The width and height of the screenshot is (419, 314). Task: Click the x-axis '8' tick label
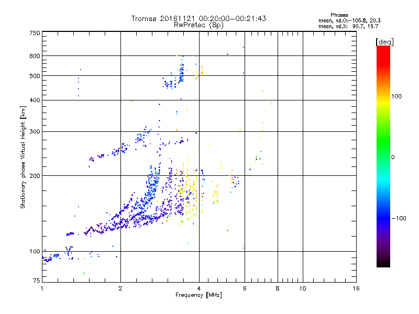[x=278, y=288]
